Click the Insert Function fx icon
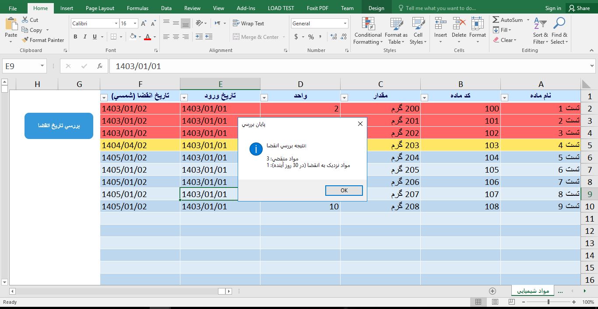The image size is (598, 309). [100, 66]
